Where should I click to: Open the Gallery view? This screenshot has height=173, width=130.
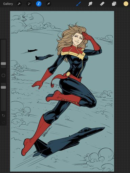click(x=8, y=4)
